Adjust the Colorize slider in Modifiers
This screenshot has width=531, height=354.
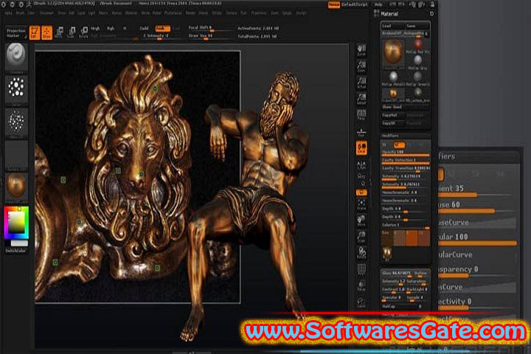coord(406,225)
